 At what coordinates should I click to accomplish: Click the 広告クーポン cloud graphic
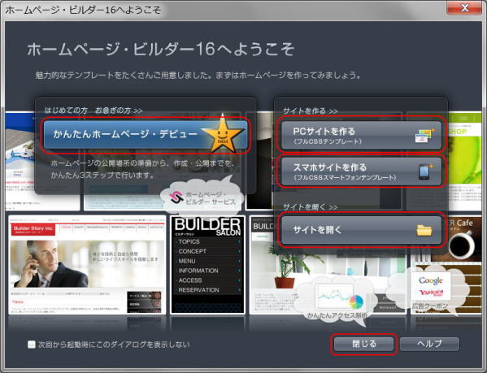point(430,289)
